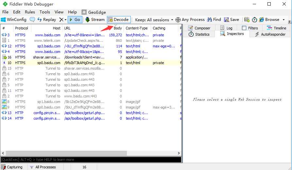Screen dimensions: 292x170
Task: Select session 10 sp0.baidu.com info icon
Action: click(4, 63)
